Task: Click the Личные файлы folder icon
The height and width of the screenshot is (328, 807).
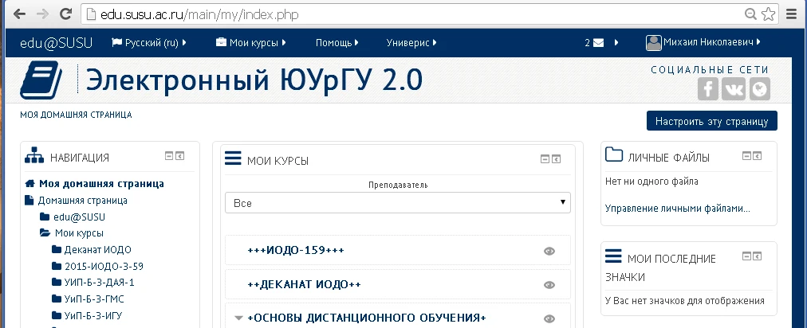Action: (614, 154)
